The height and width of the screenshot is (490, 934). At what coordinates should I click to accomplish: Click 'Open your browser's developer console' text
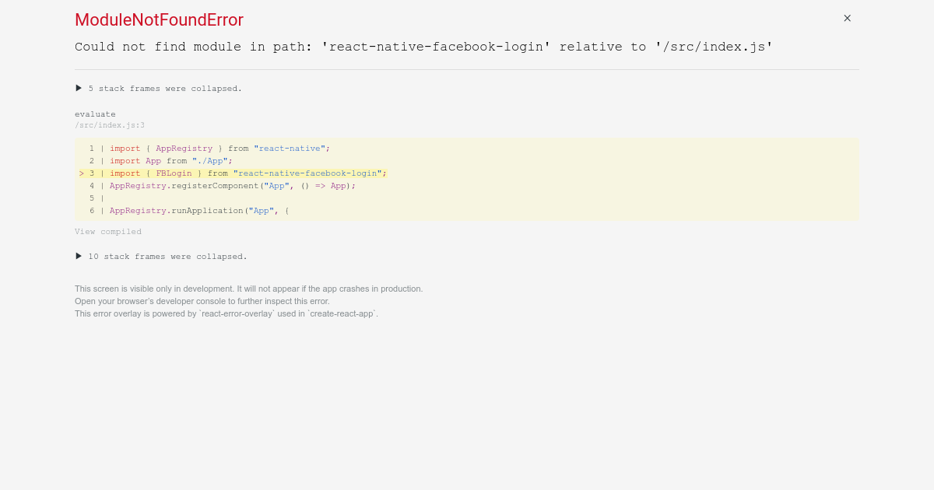tap(202, 301)
